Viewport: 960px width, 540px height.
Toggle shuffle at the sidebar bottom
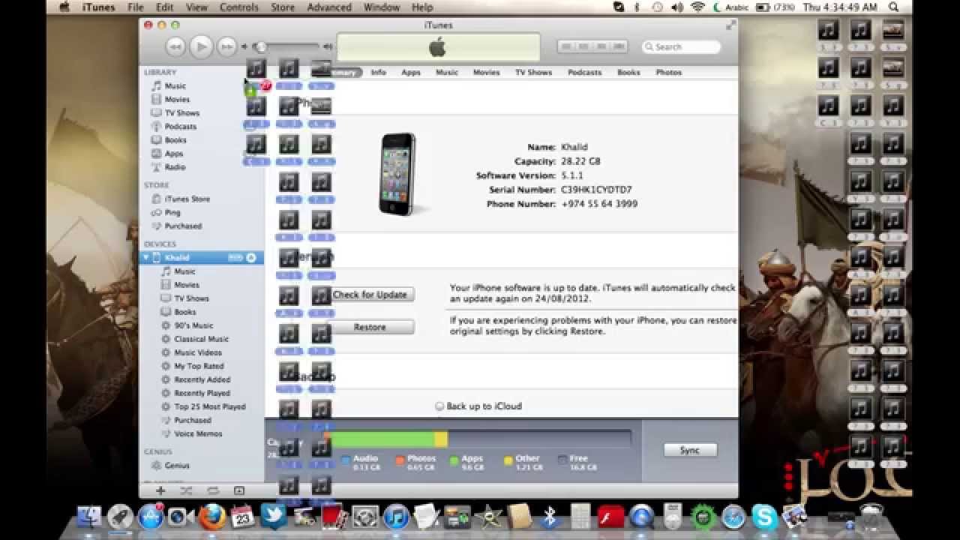186,490
